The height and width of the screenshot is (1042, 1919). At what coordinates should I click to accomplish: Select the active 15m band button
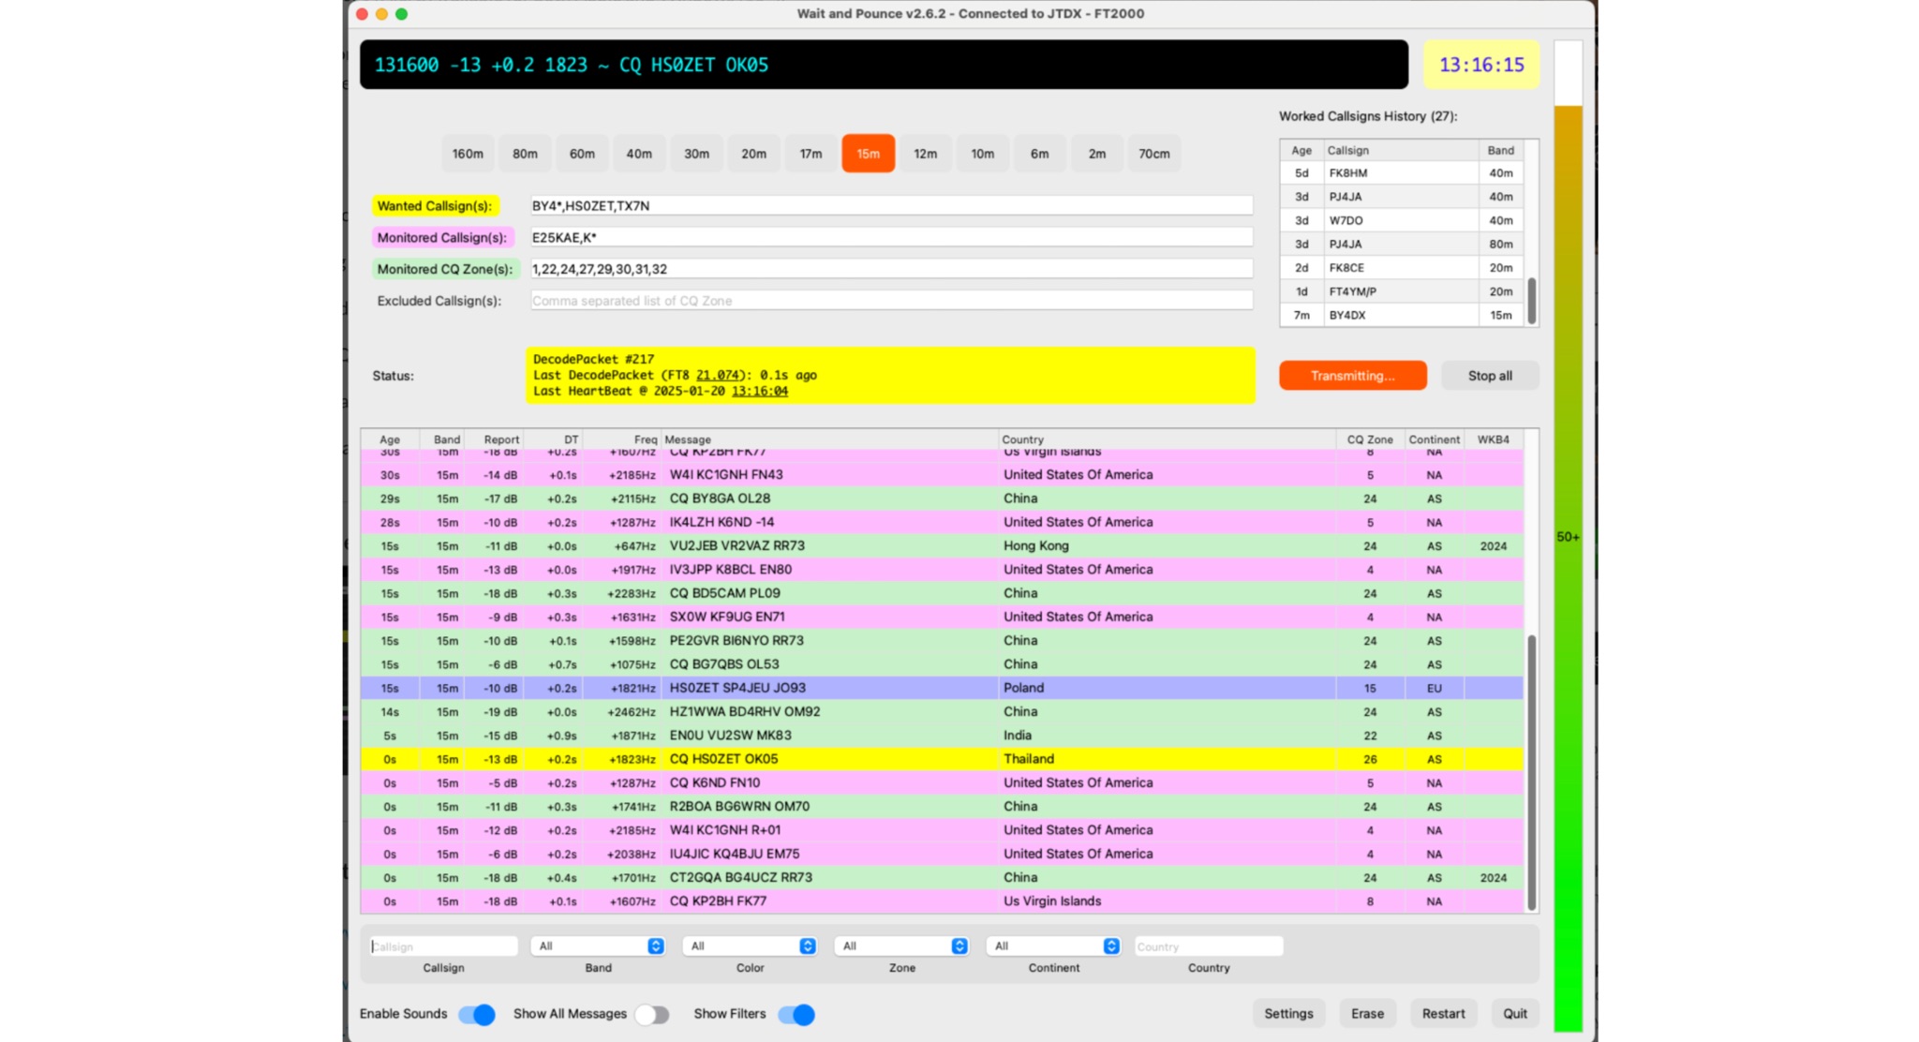click(x=868, y=154)
